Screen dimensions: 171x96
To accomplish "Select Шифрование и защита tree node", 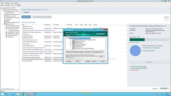I will (x=13, y=32).
